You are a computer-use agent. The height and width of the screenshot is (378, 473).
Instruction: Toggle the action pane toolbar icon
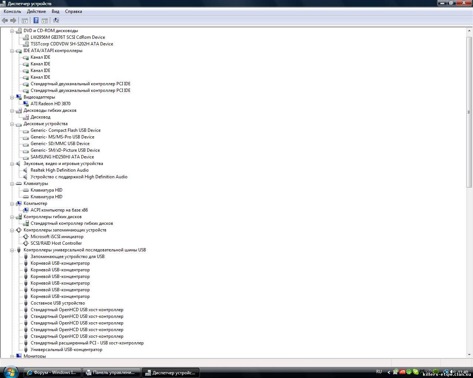point(45,20)
